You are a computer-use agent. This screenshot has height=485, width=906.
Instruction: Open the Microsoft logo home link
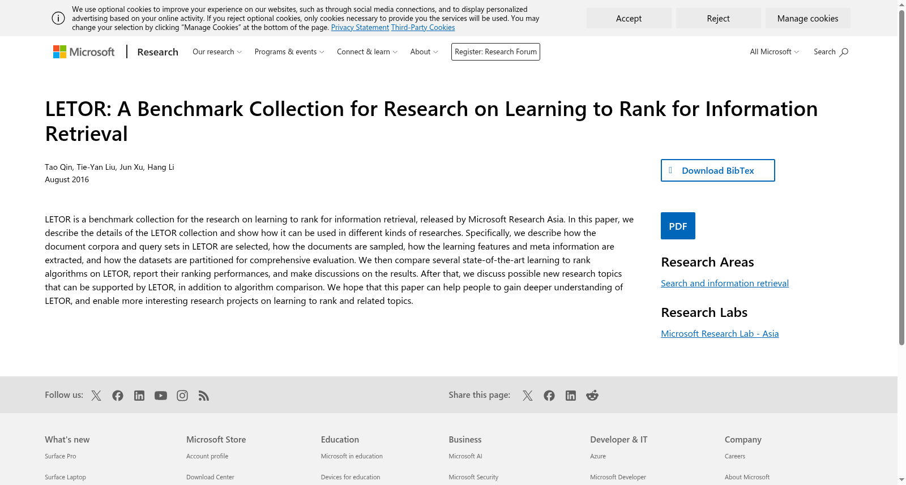pyautogui.click(x=84, y=52)
